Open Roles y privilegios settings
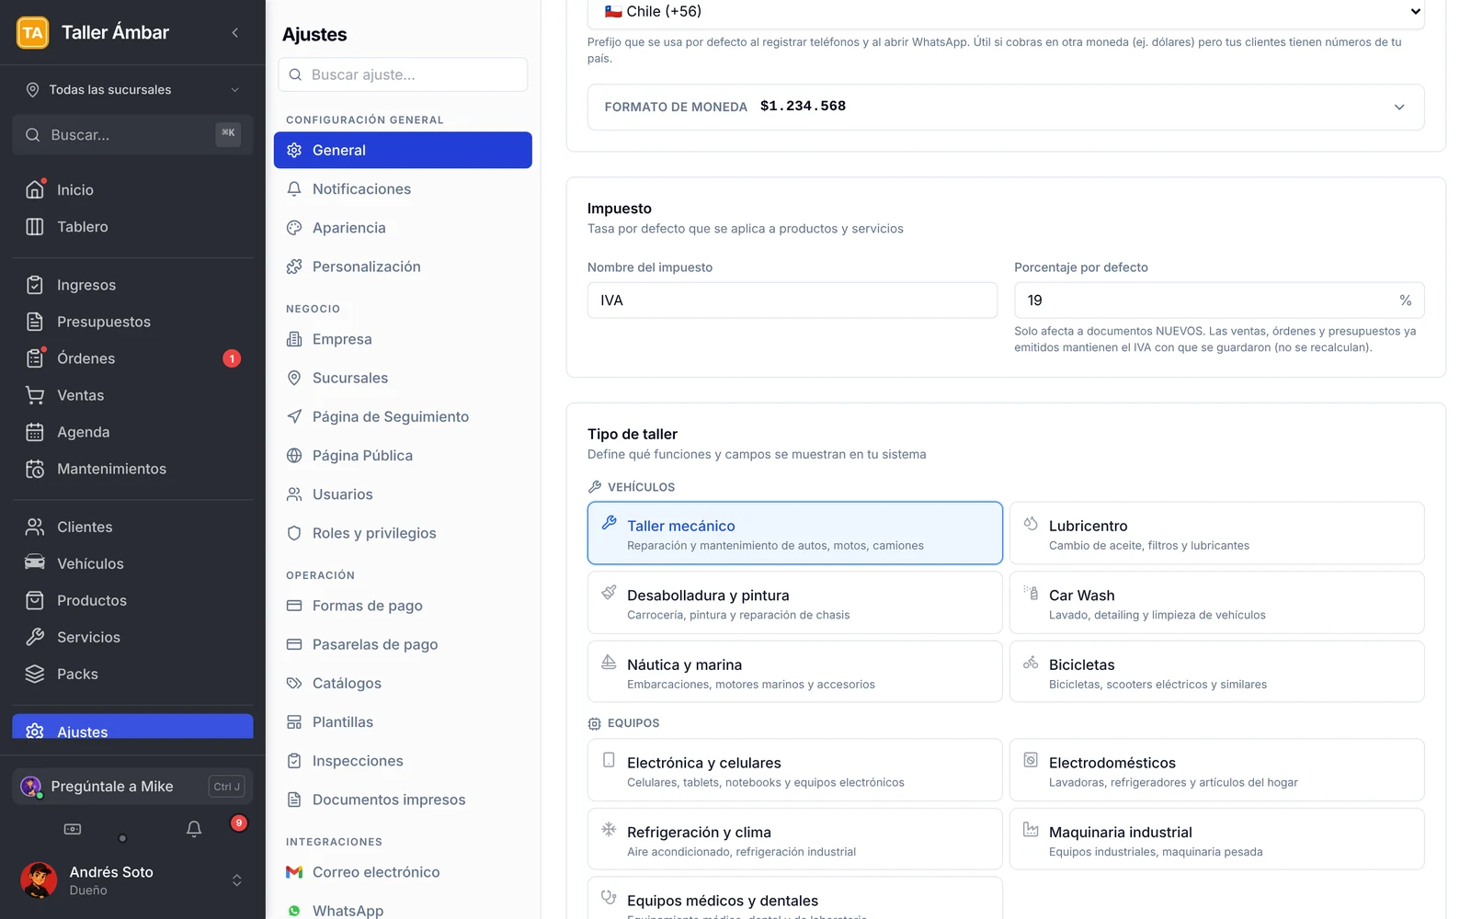Viewport: 1471px width, 919px height. tap(403, 533)
